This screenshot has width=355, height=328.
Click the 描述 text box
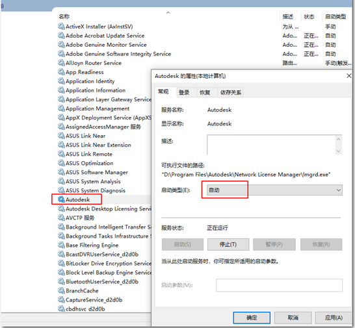coord(271,145)
